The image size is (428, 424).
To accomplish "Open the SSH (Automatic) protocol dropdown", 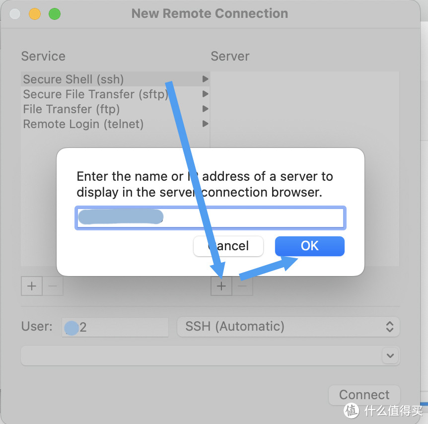I will pyautogui.click(x=288, y=327).
